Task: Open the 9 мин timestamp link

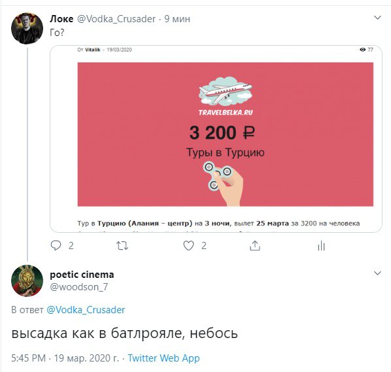Action: pyautogui.click(x=177, y=19)
